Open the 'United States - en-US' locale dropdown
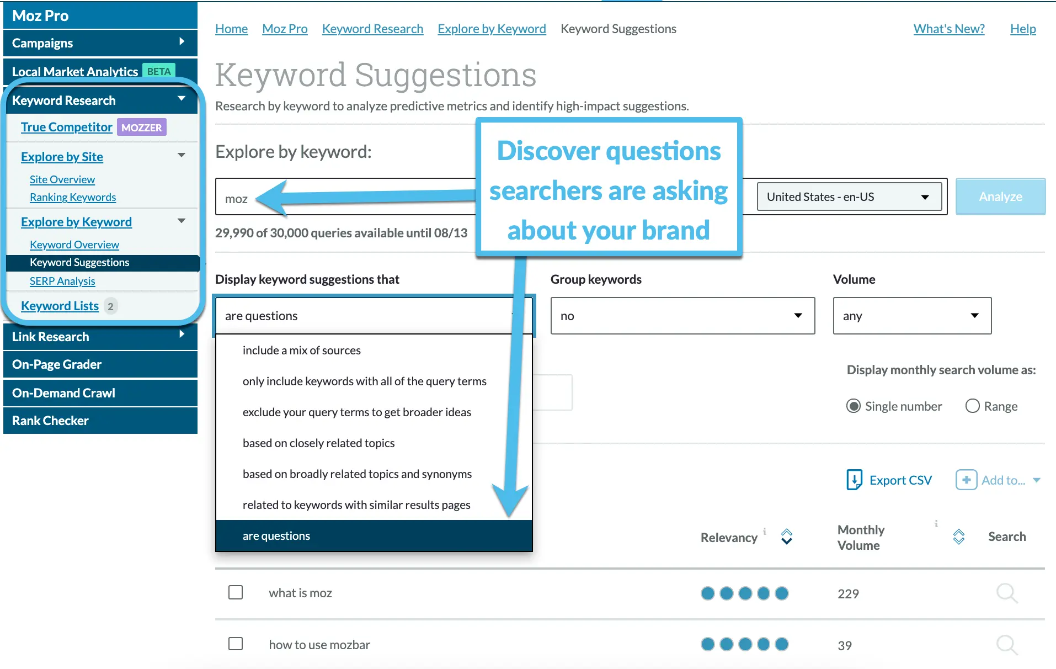1056x669 pixels. [x=849, y=197]
